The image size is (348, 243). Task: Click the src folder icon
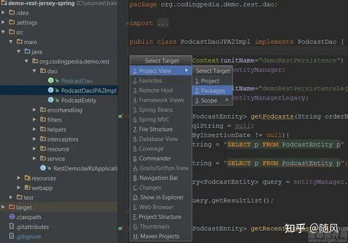[12, 32]
